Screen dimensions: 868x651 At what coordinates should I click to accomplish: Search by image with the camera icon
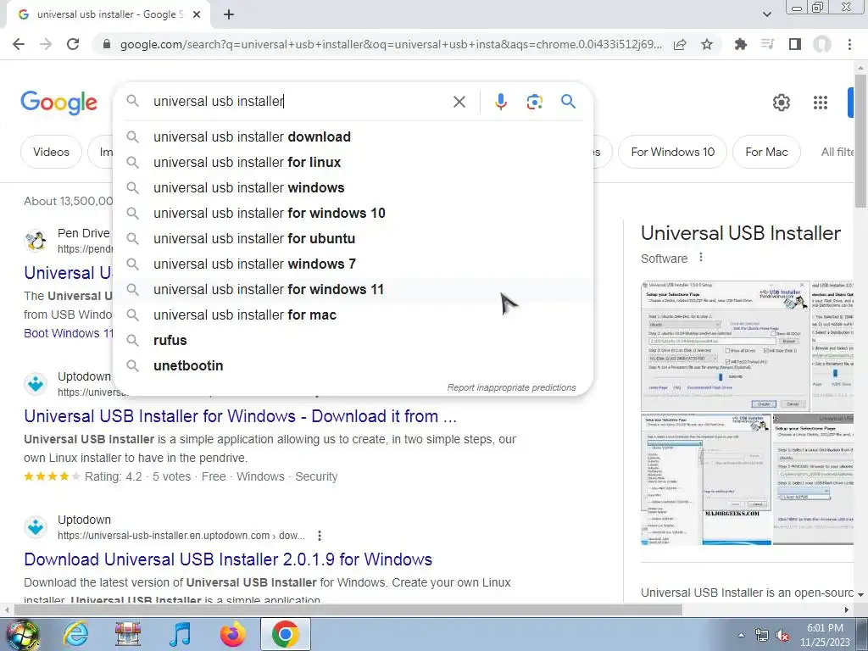pyautogui.click(x=534, y=102)
